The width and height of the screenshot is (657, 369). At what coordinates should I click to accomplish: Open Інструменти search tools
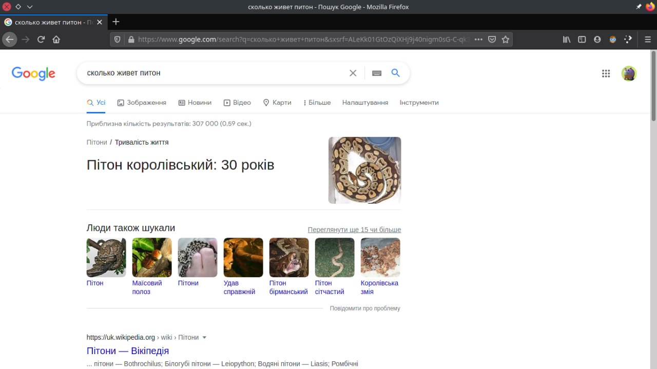tap(419, 103)
